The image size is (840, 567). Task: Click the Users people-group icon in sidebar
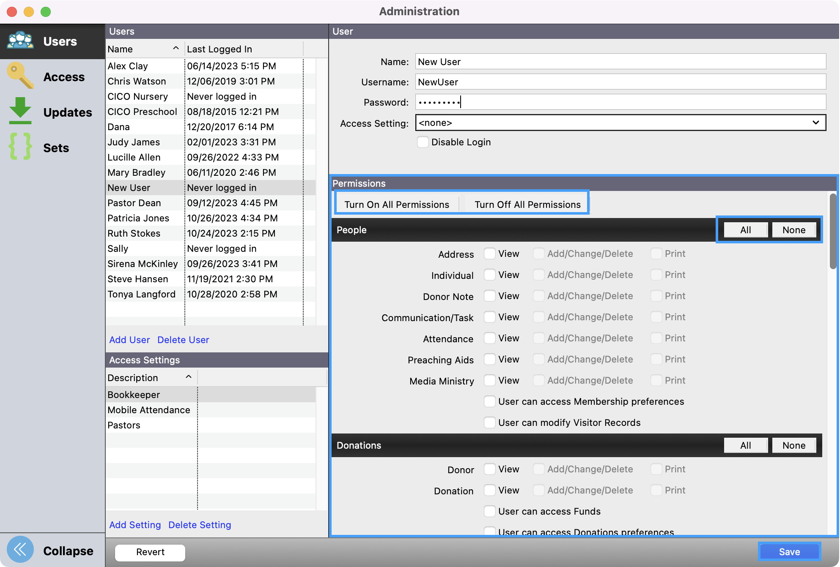point(20,41)
